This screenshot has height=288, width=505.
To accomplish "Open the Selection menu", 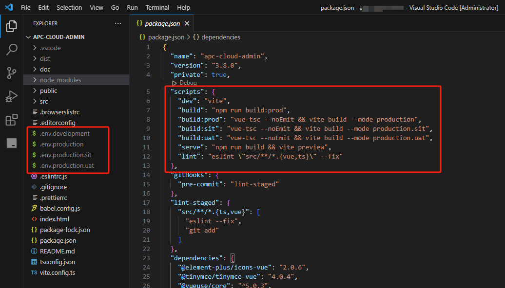I will point(69,8).
